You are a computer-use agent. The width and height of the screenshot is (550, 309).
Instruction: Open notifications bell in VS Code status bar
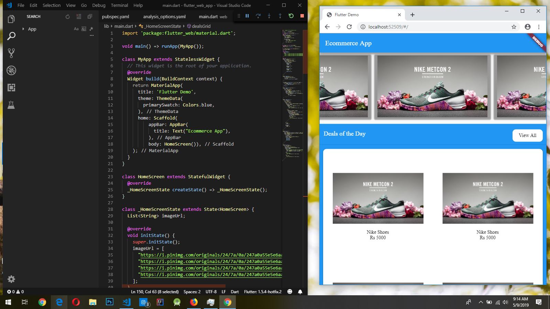tap(300, 291)
